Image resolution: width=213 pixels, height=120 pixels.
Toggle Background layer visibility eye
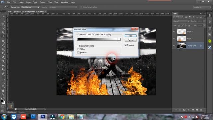pos(174,46)
